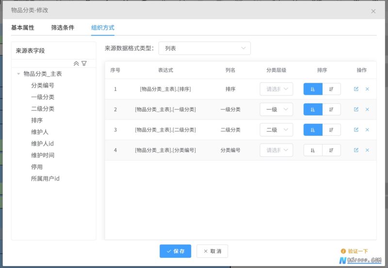Viewport: 388px width, 268px height.
Task: Click the 列名 column header
Action: pos(230,70)
